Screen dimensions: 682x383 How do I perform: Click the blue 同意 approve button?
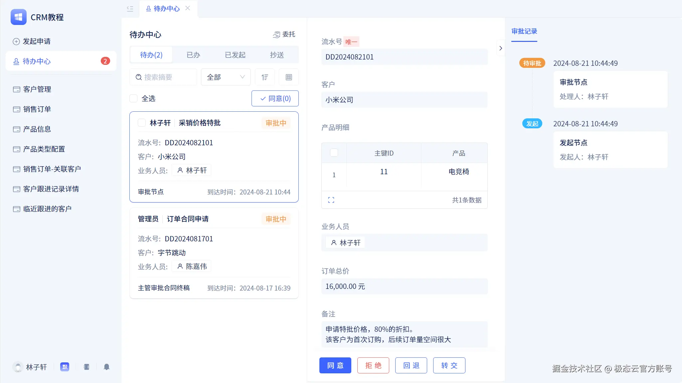coord(335,365)
